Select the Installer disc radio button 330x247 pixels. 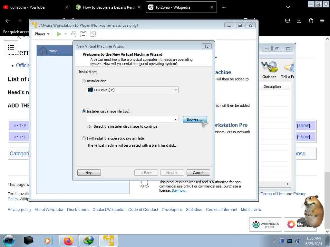pos(84,81)
